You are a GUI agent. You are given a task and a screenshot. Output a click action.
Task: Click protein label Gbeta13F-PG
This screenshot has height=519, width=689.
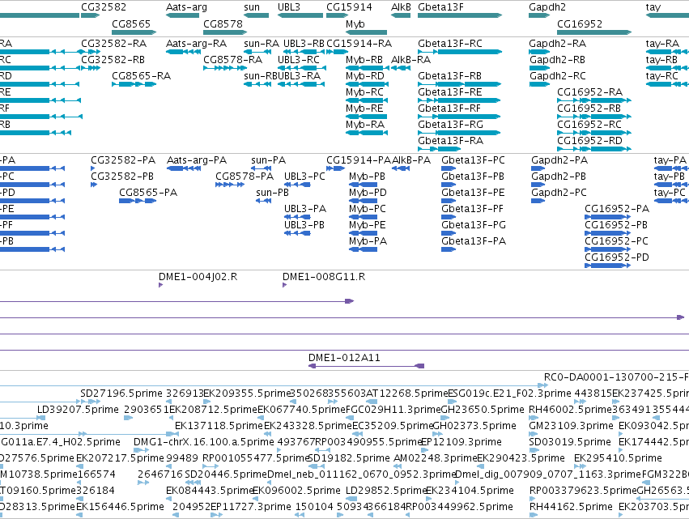coord(474,225)
